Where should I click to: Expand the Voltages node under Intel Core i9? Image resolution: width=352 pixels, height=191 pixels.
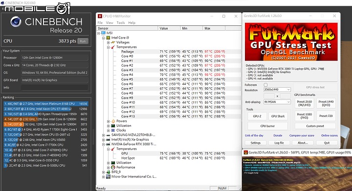point(108,42)
